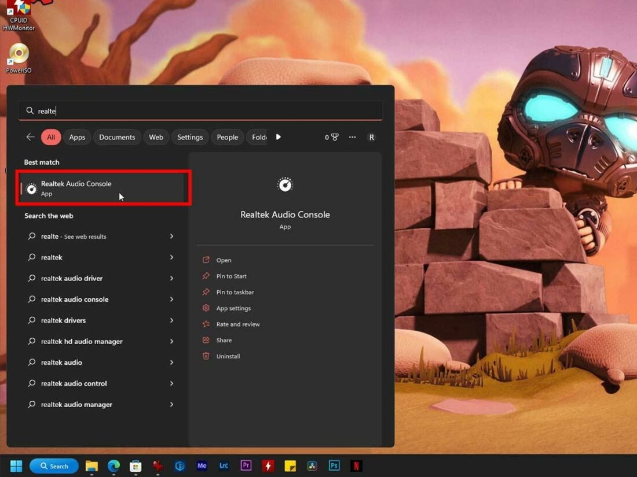This screenshot has height=477, width=637.
Task: Expand the chevron beside 'realtek audio manager'
Action: 172,404
